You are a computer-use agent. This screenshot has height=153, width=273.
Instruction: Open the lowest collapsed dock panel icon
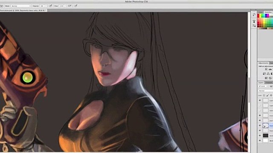point(254,26)
